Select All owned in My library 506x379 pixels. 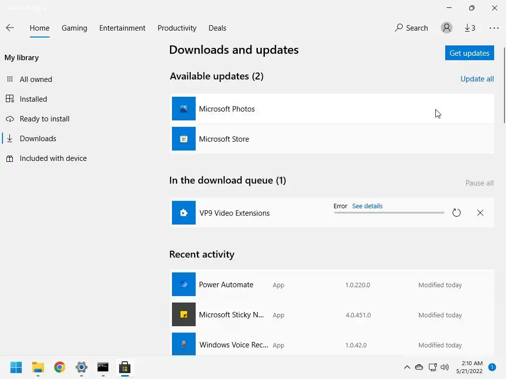[36, 79]
